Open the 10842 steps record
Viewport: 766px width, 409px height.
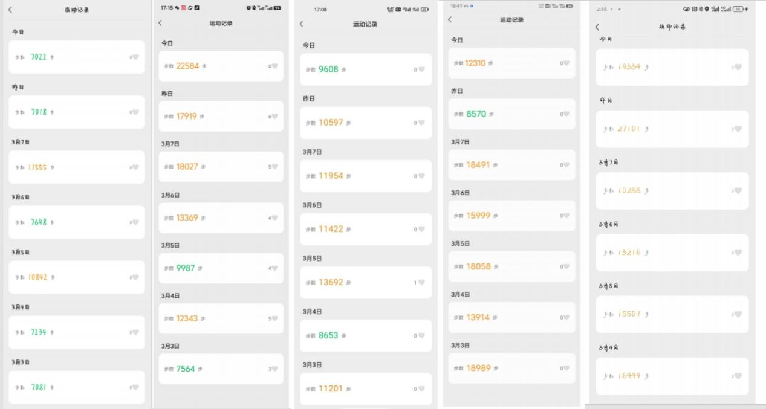click(x=77, y=277)
